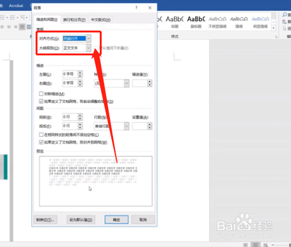Increase the 段后 spacing after value
Screen dimensions: 291x247
tap(80, 124)
